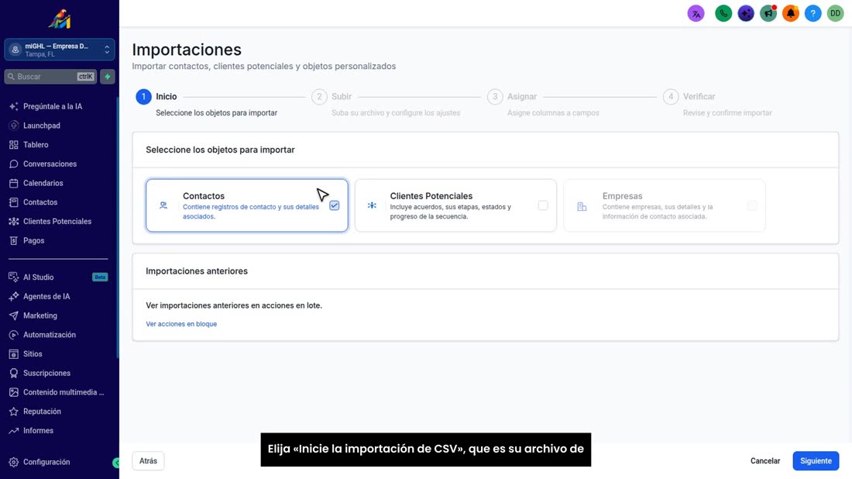Collapse the sidebar with the green arrow
852x479 pixels.
point(115,463)
